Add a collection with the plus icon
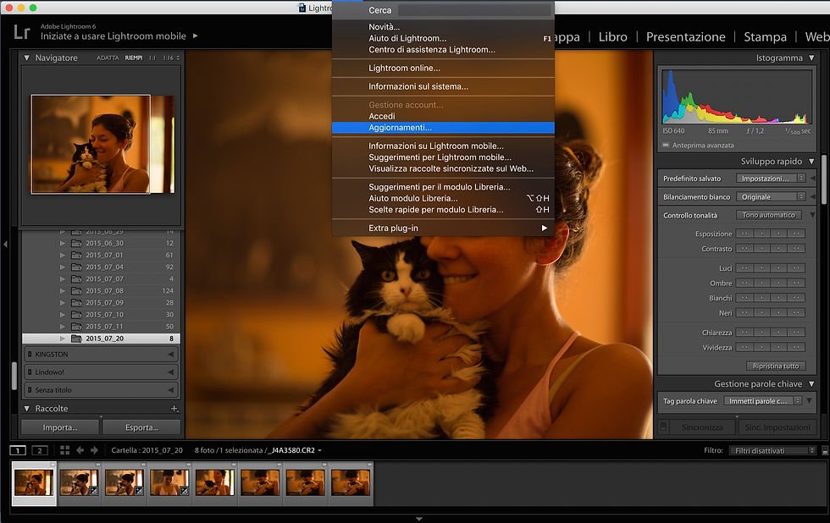This screenshot has width=830, height=523. 174,408
